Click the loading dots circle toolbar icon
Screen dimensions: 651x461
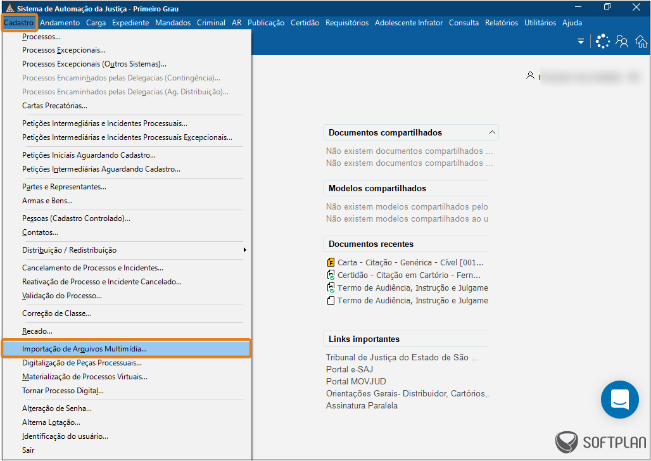(602, 42)
